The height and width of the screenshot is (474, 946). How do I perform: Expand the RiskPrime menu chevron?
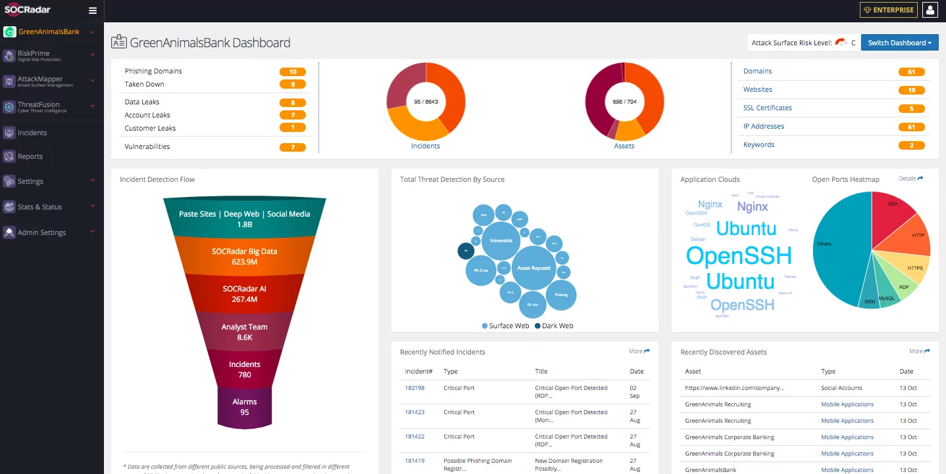pos(93,54)
